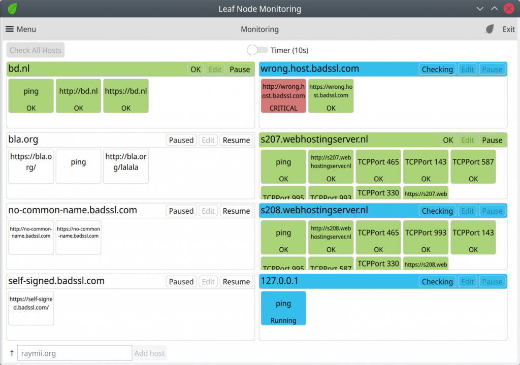Screen dimensions: 520x365
Task: Select the http://s207.webhostingserver.nl check tile
Action: (x=331, y=167)
